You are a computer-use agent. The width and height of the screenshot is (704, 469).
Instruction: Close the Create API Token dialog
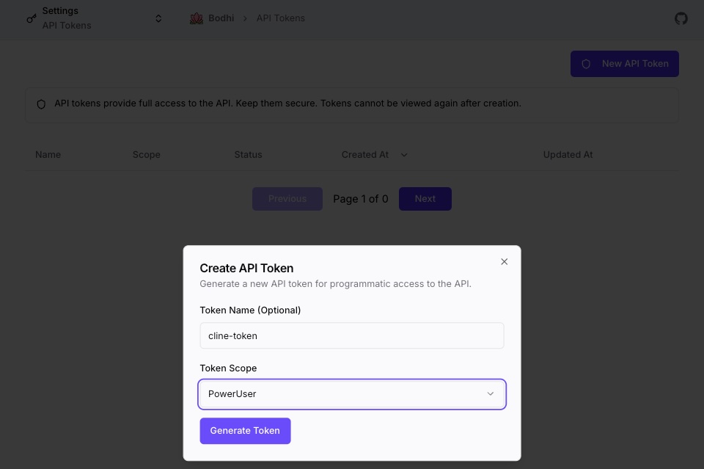[505, 261]
